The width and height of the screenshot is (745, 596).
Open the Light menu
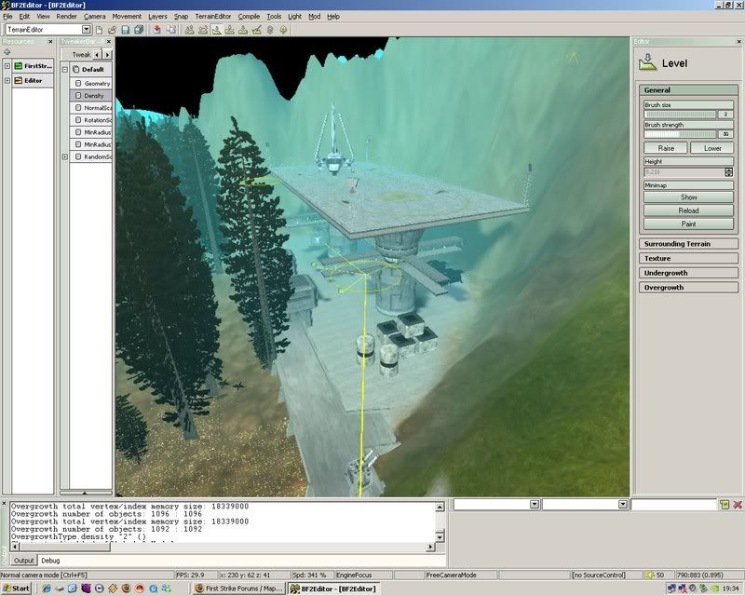click(x=294, y=16)
